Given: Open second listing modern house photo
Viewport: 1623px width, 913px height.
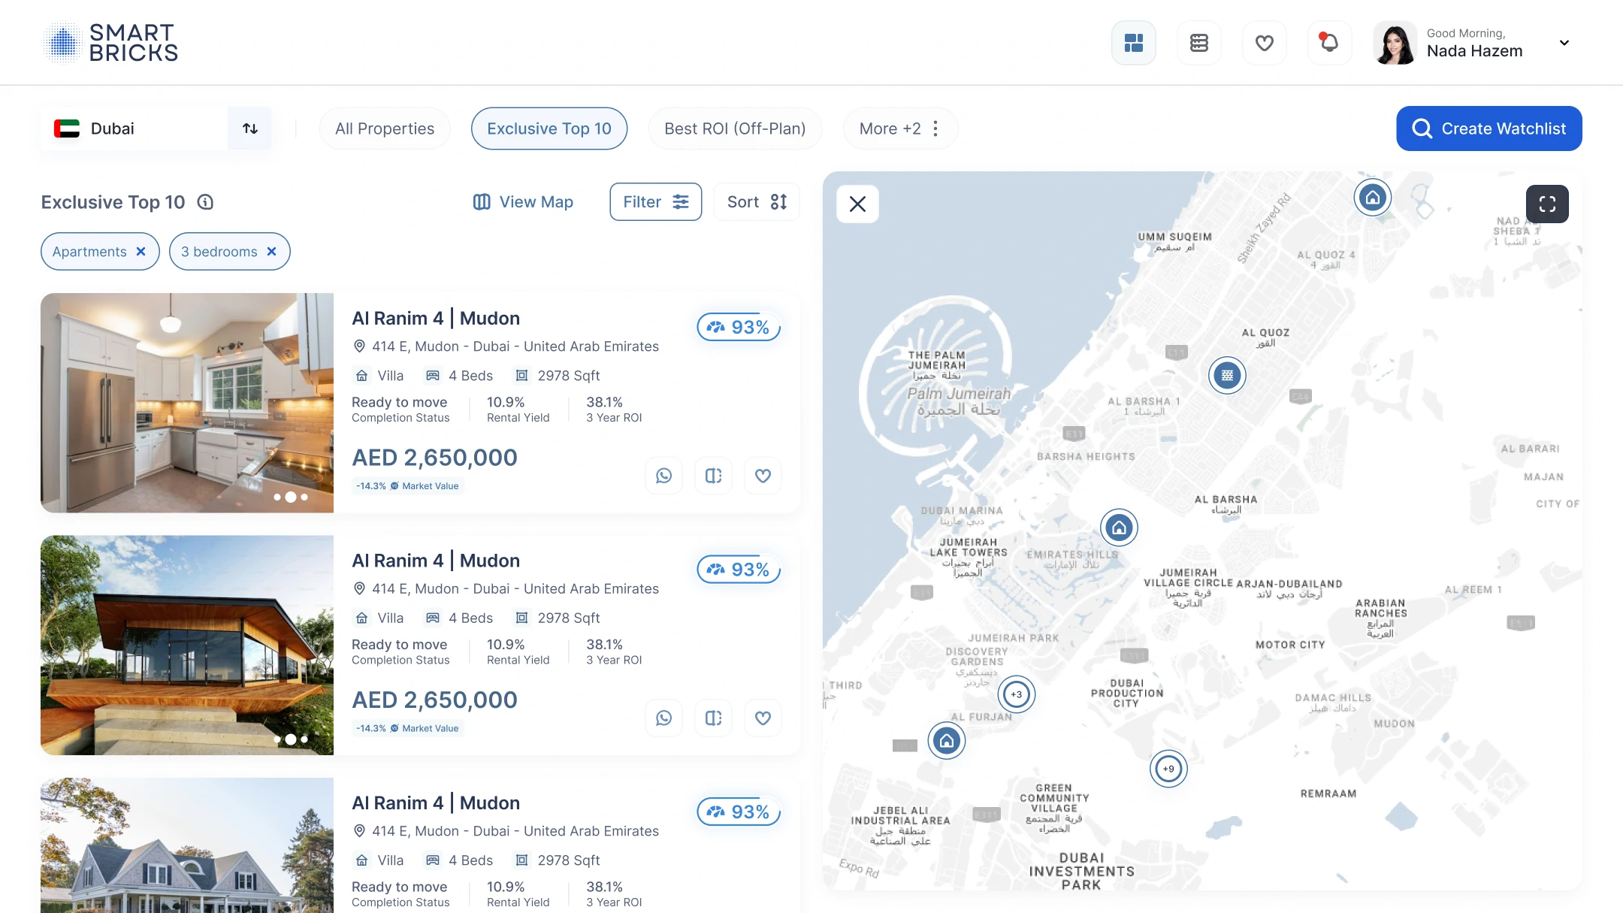Looking at the screenshot, I should (x=187, y=645).
